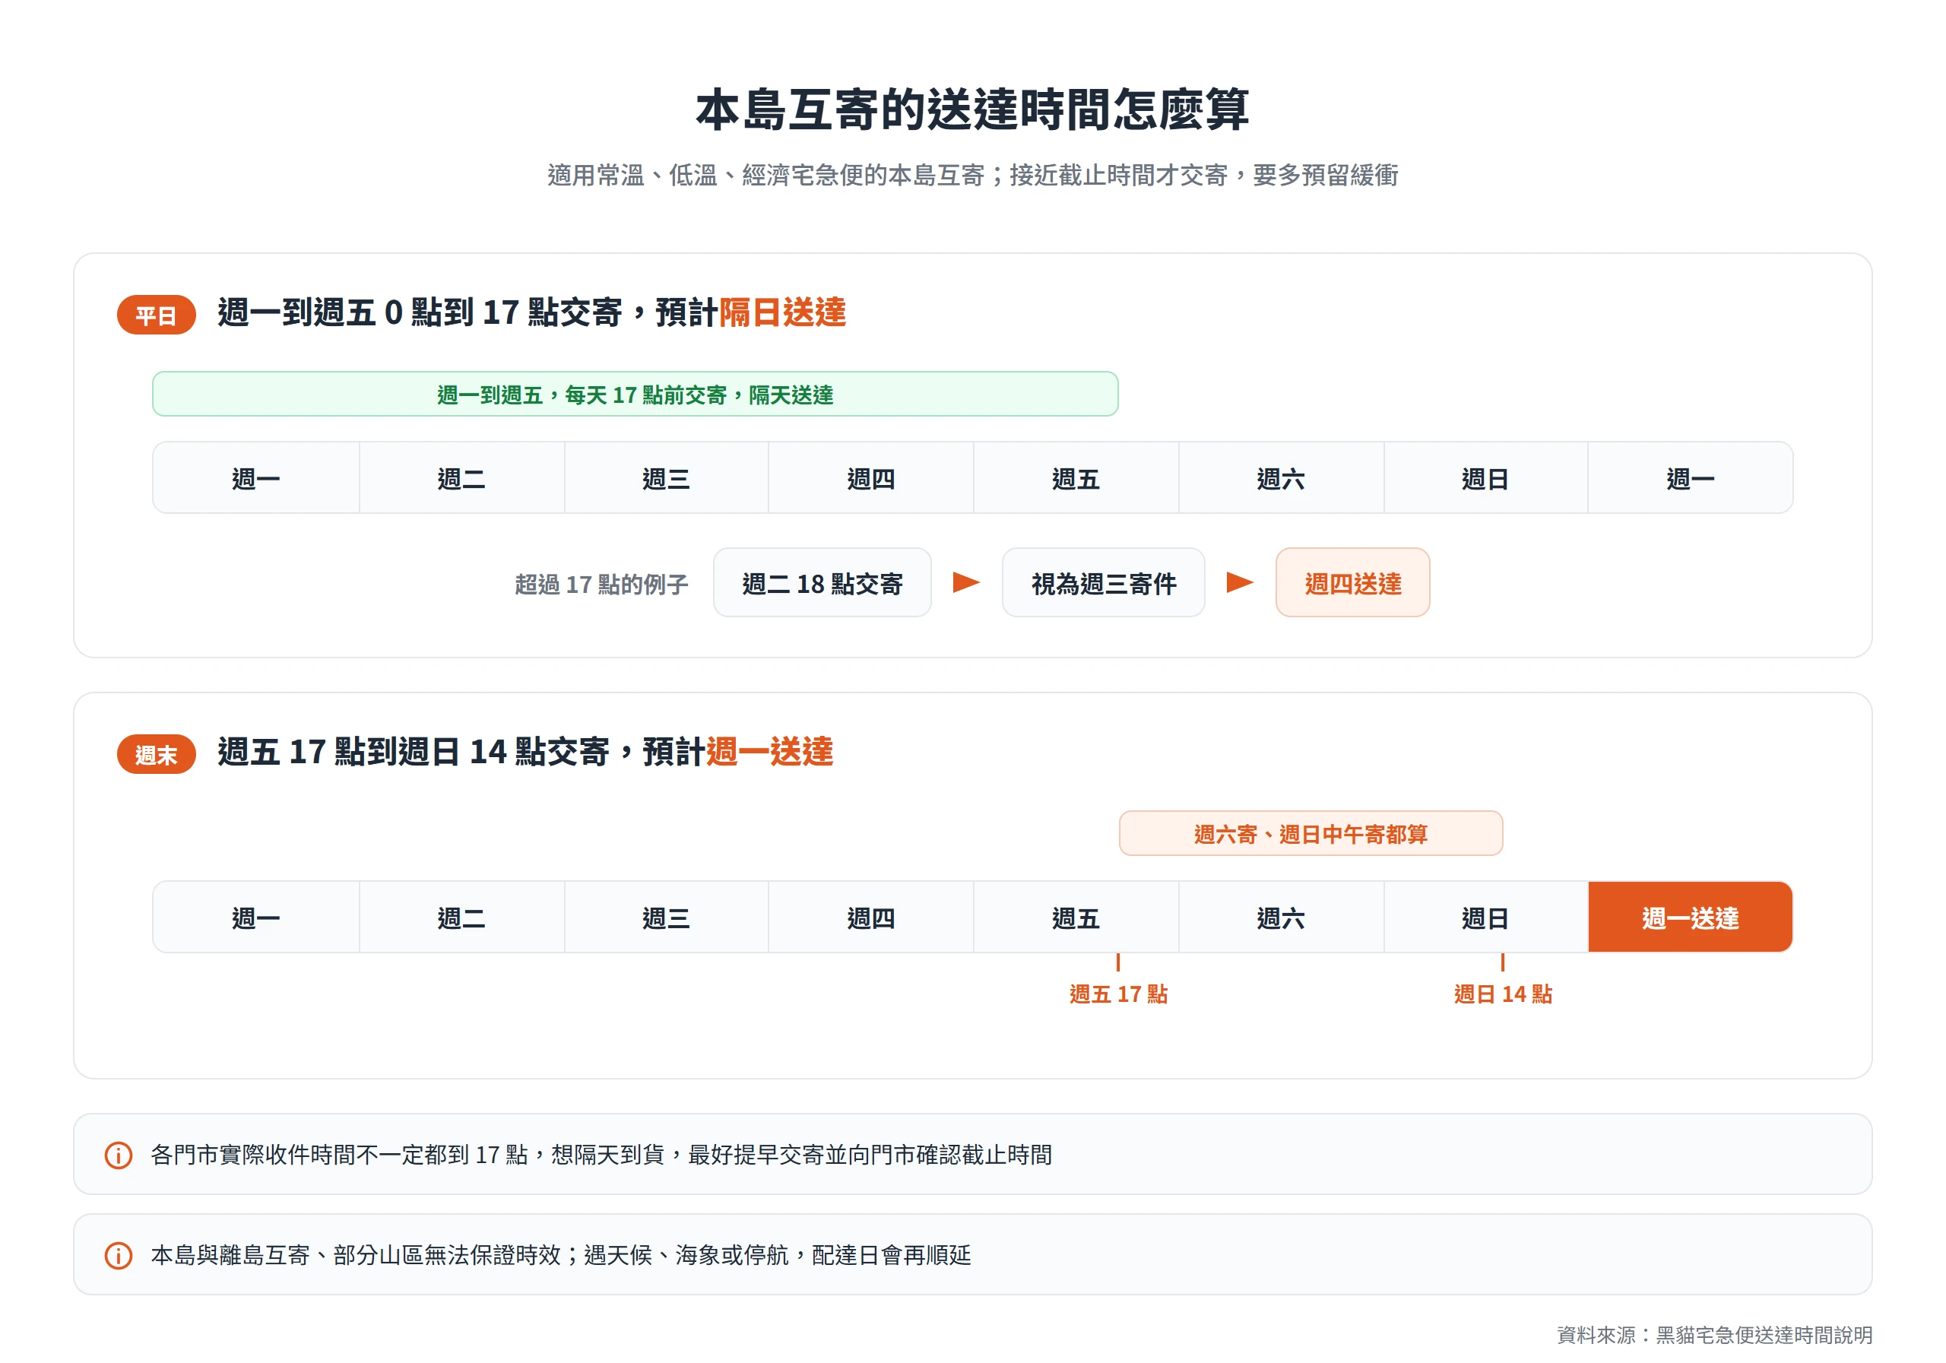This screenshot has height=1363, width=1946.
Task: Click the orange 週一送達 heading text
Action: click(x=769, y=751)
